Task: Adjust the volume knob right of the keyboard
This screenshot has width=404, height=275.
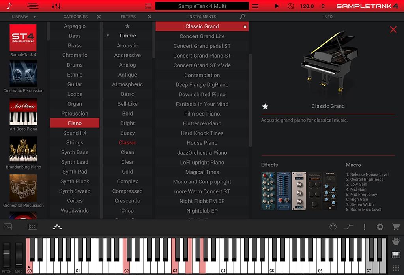Action: click(x=396, y=242)
